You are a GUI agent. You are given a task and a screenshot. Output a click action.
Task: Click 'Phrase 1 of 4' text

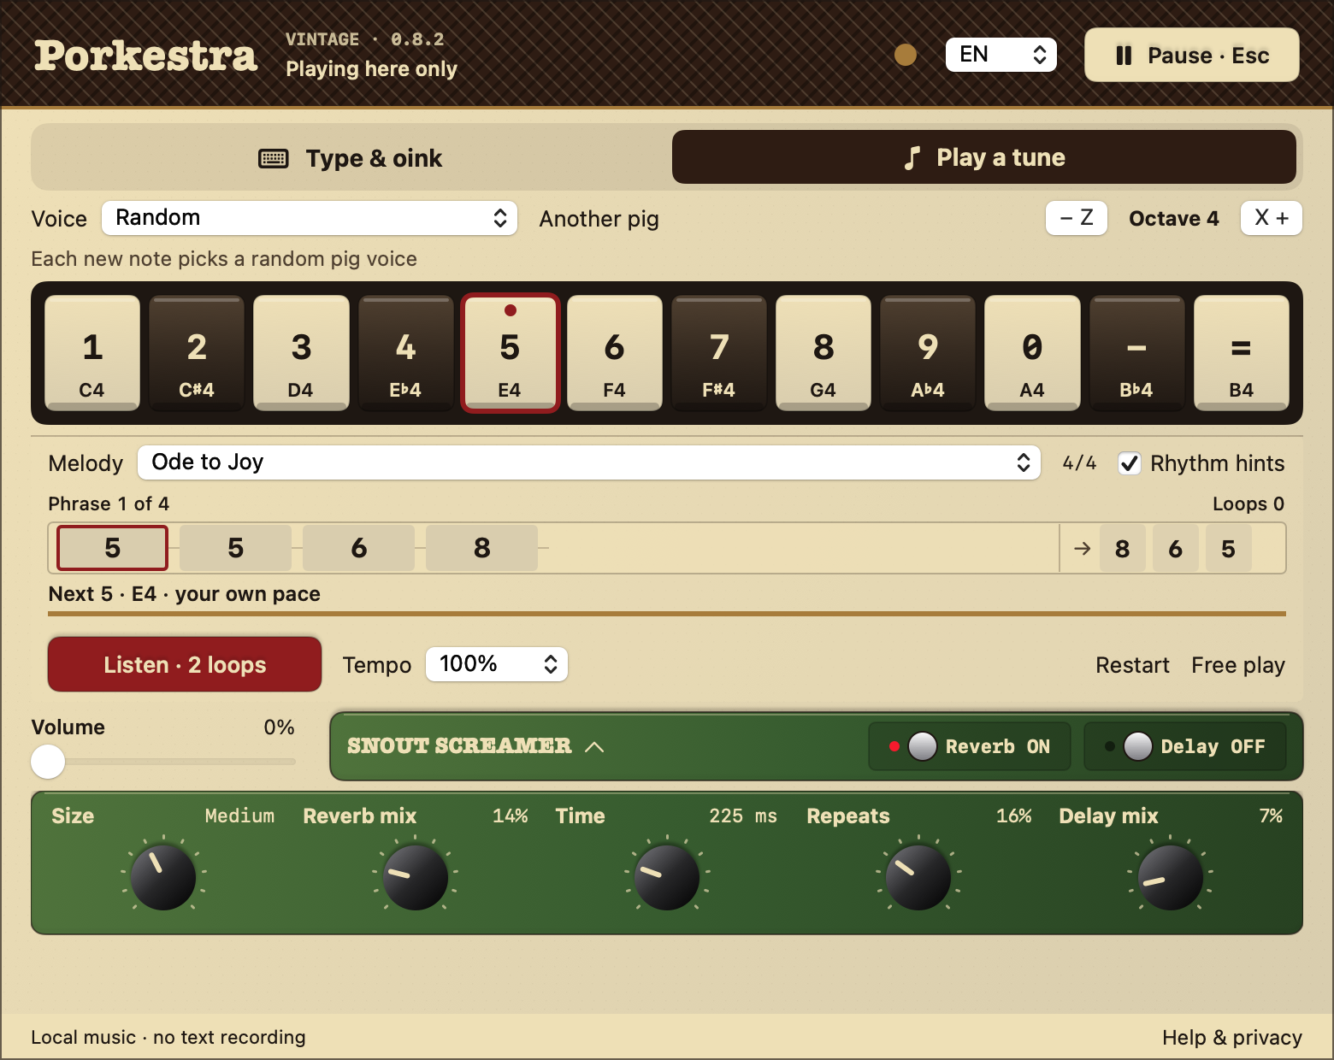[x=109, y=503]
